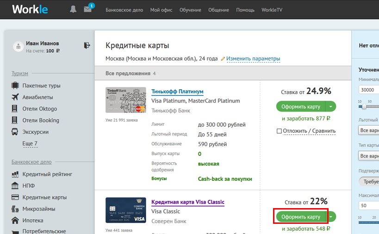
Task: Open Кредитный рейтинг in sidebar
Action: point(47,174)
